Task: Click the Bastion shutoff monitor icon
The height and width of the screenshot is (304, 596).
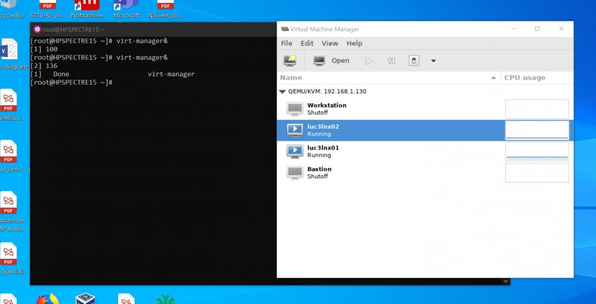Action: tap(295, 173)
